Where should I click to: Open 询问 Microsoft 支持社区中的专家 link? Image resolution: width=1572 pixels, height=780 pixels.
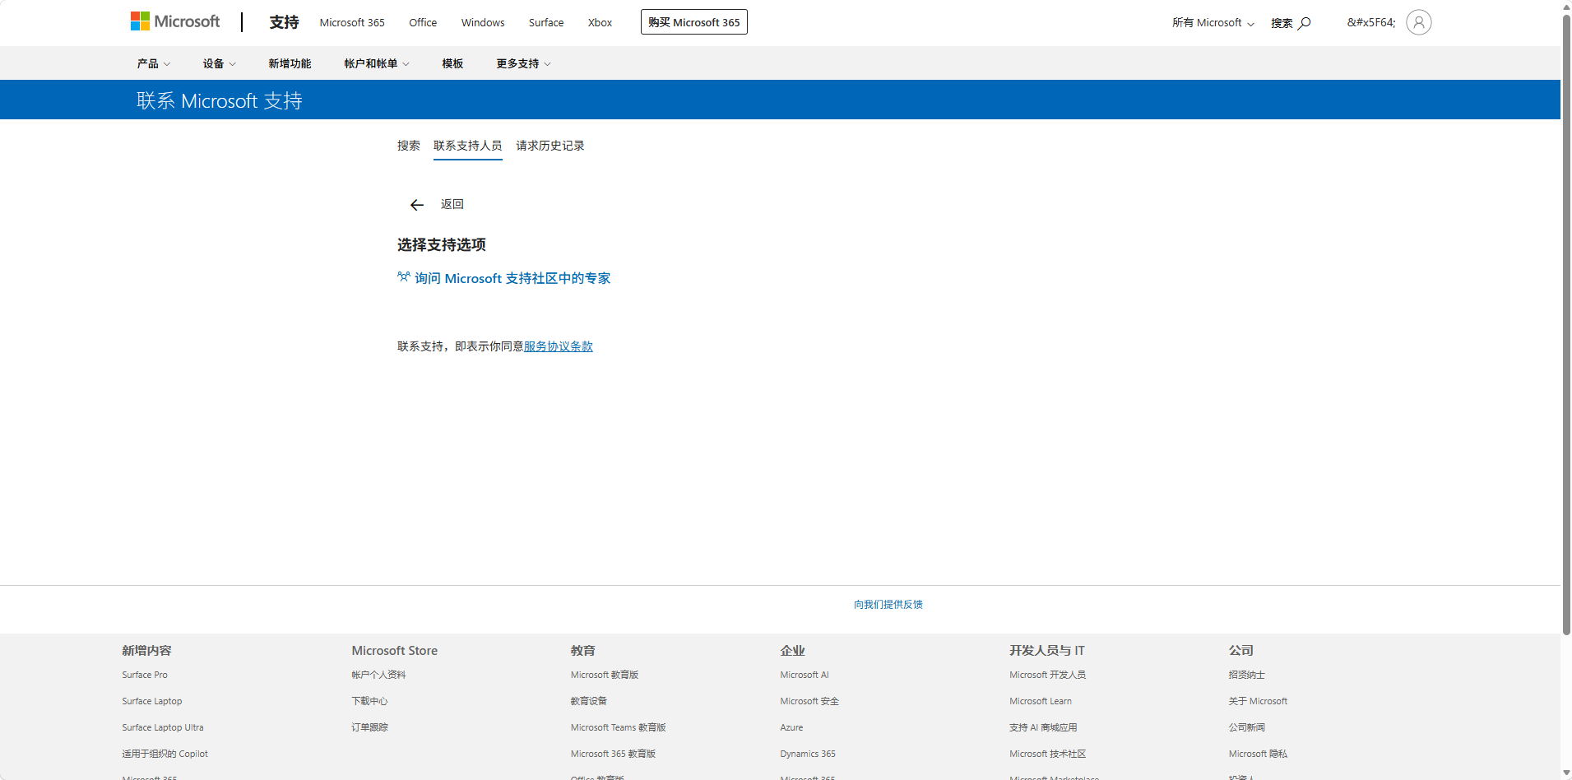pyautogui.click(x=512, y=278)
